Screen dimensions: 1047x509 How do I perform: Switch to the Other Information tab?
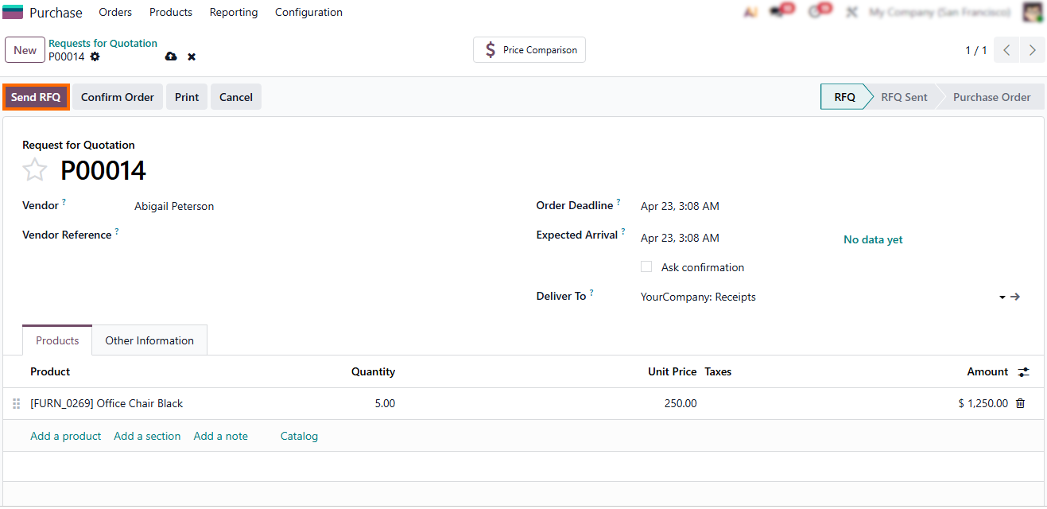pyautogui.click(x=149, y=340)
